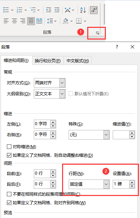Viewport: 140px width, 218px height.
Task: Open paragraph settings dialog launcher
Action: tap(98, 33)
